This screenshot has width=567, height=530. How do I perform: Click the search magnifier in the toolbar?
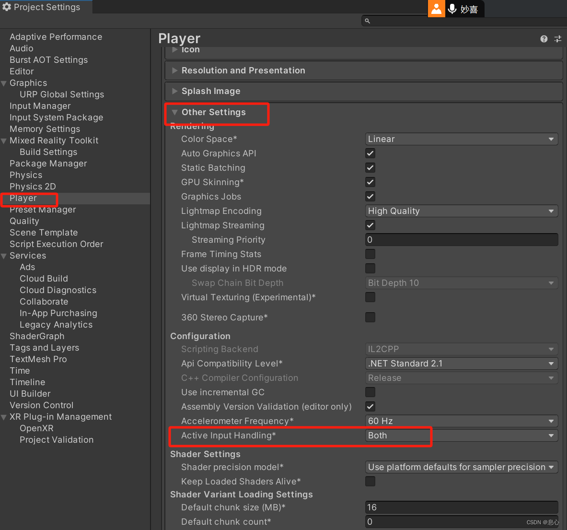click(x=367, y=21)
